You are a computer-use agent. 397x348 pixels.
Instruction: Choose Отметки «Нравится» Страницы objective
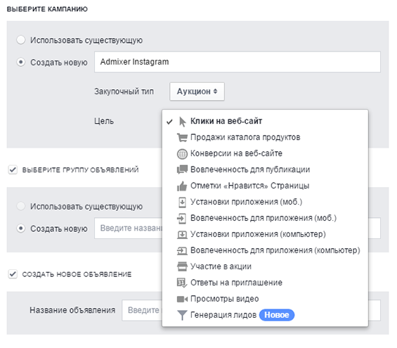coord(265,186)
